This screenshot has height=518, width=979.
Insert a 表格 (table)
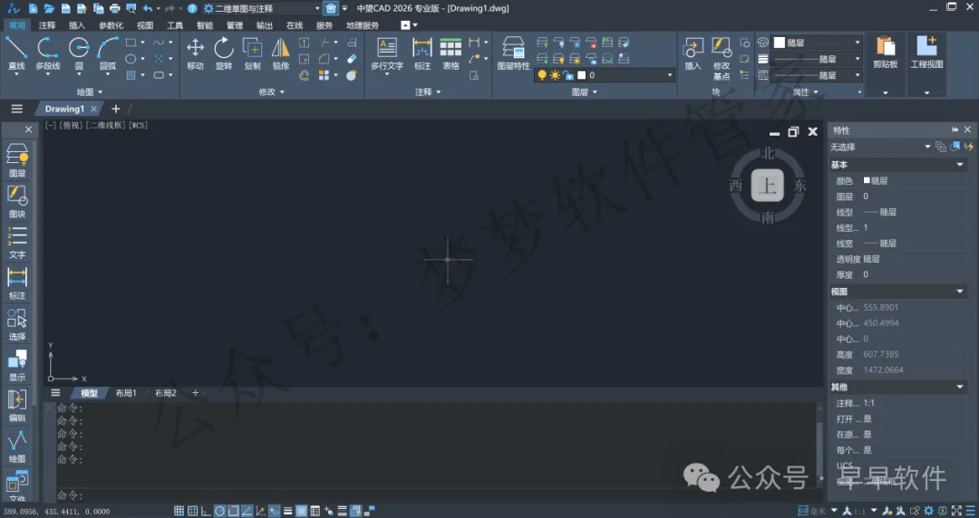[x=451, y=53]
